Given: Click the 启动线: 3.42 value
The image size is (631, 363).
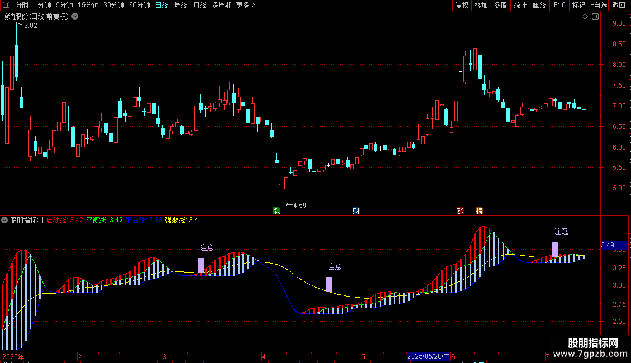Looking at the screenshot, I should point(65,220).
